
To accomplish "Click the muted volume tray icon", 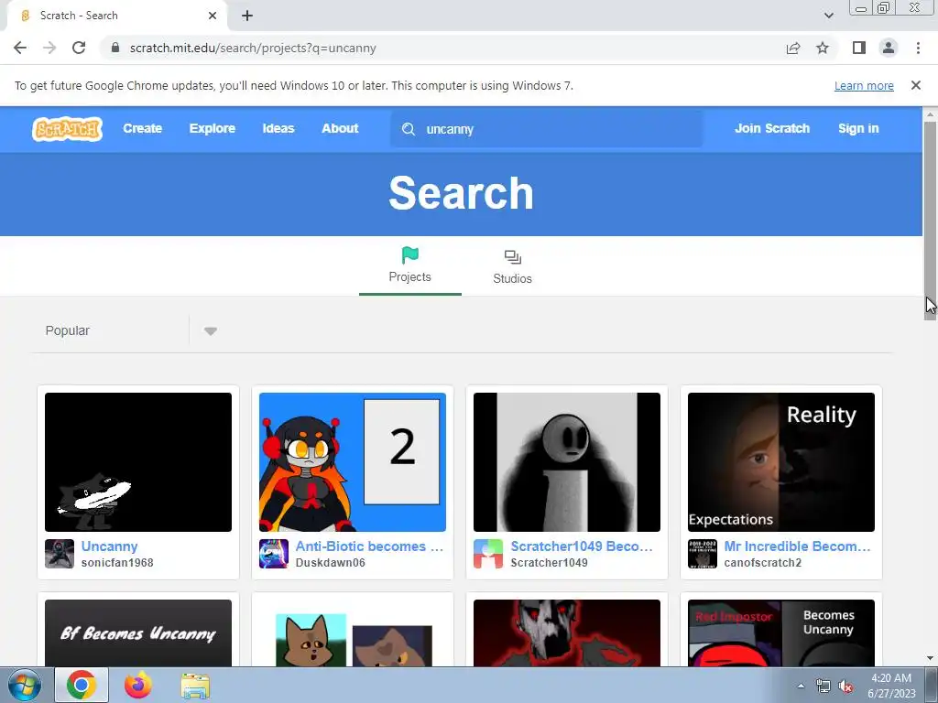I will click(x=845, y=687).
